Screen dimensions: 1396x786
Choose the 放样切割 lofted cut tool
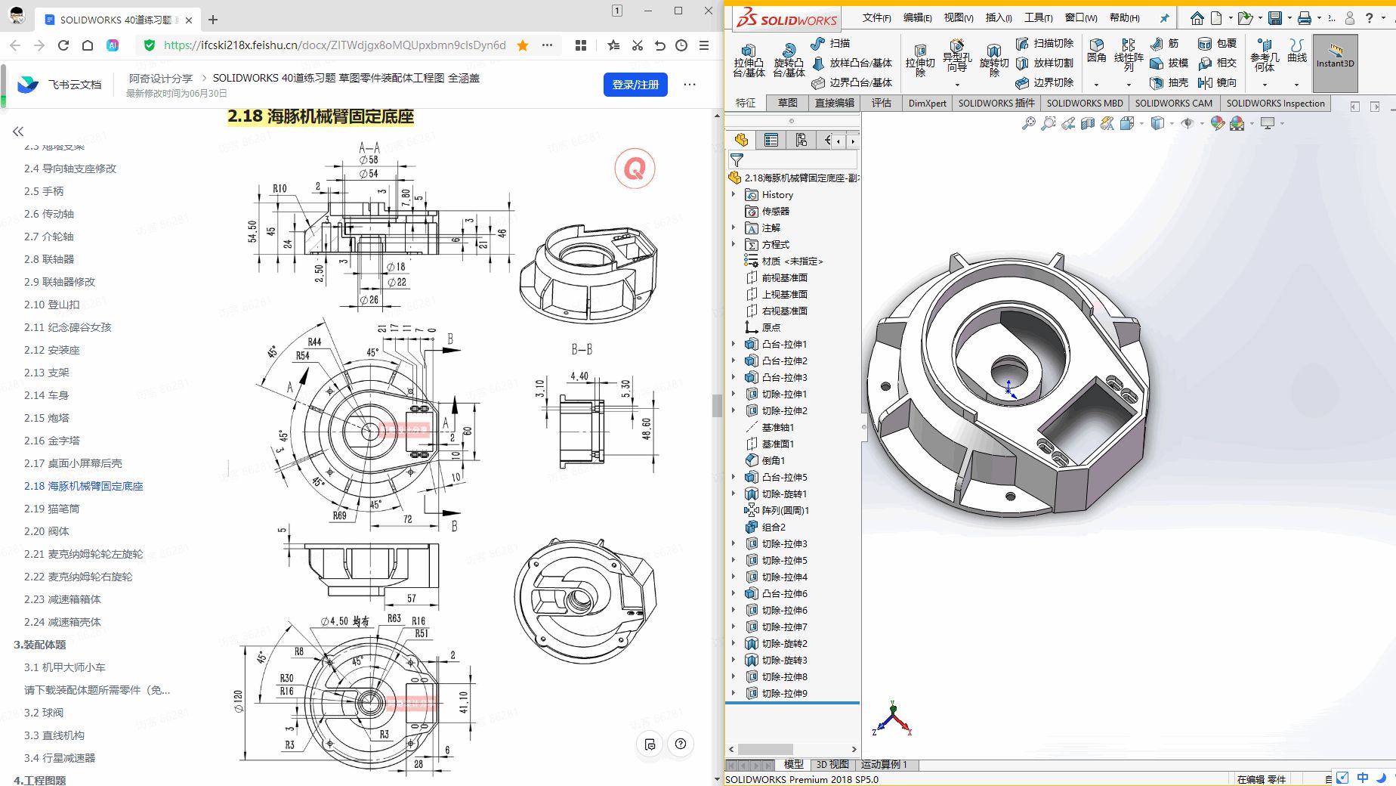click(x=1045, y=63)
